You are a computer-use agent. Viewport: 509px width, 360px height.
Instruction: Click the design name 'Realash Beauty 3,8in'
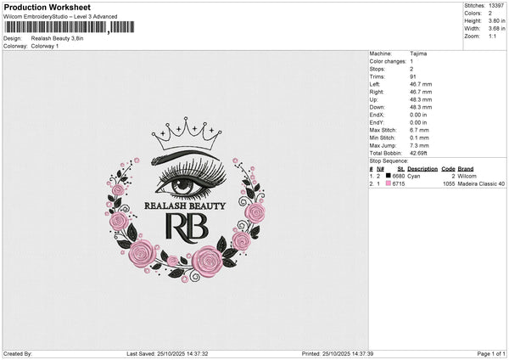coord(57,38)
